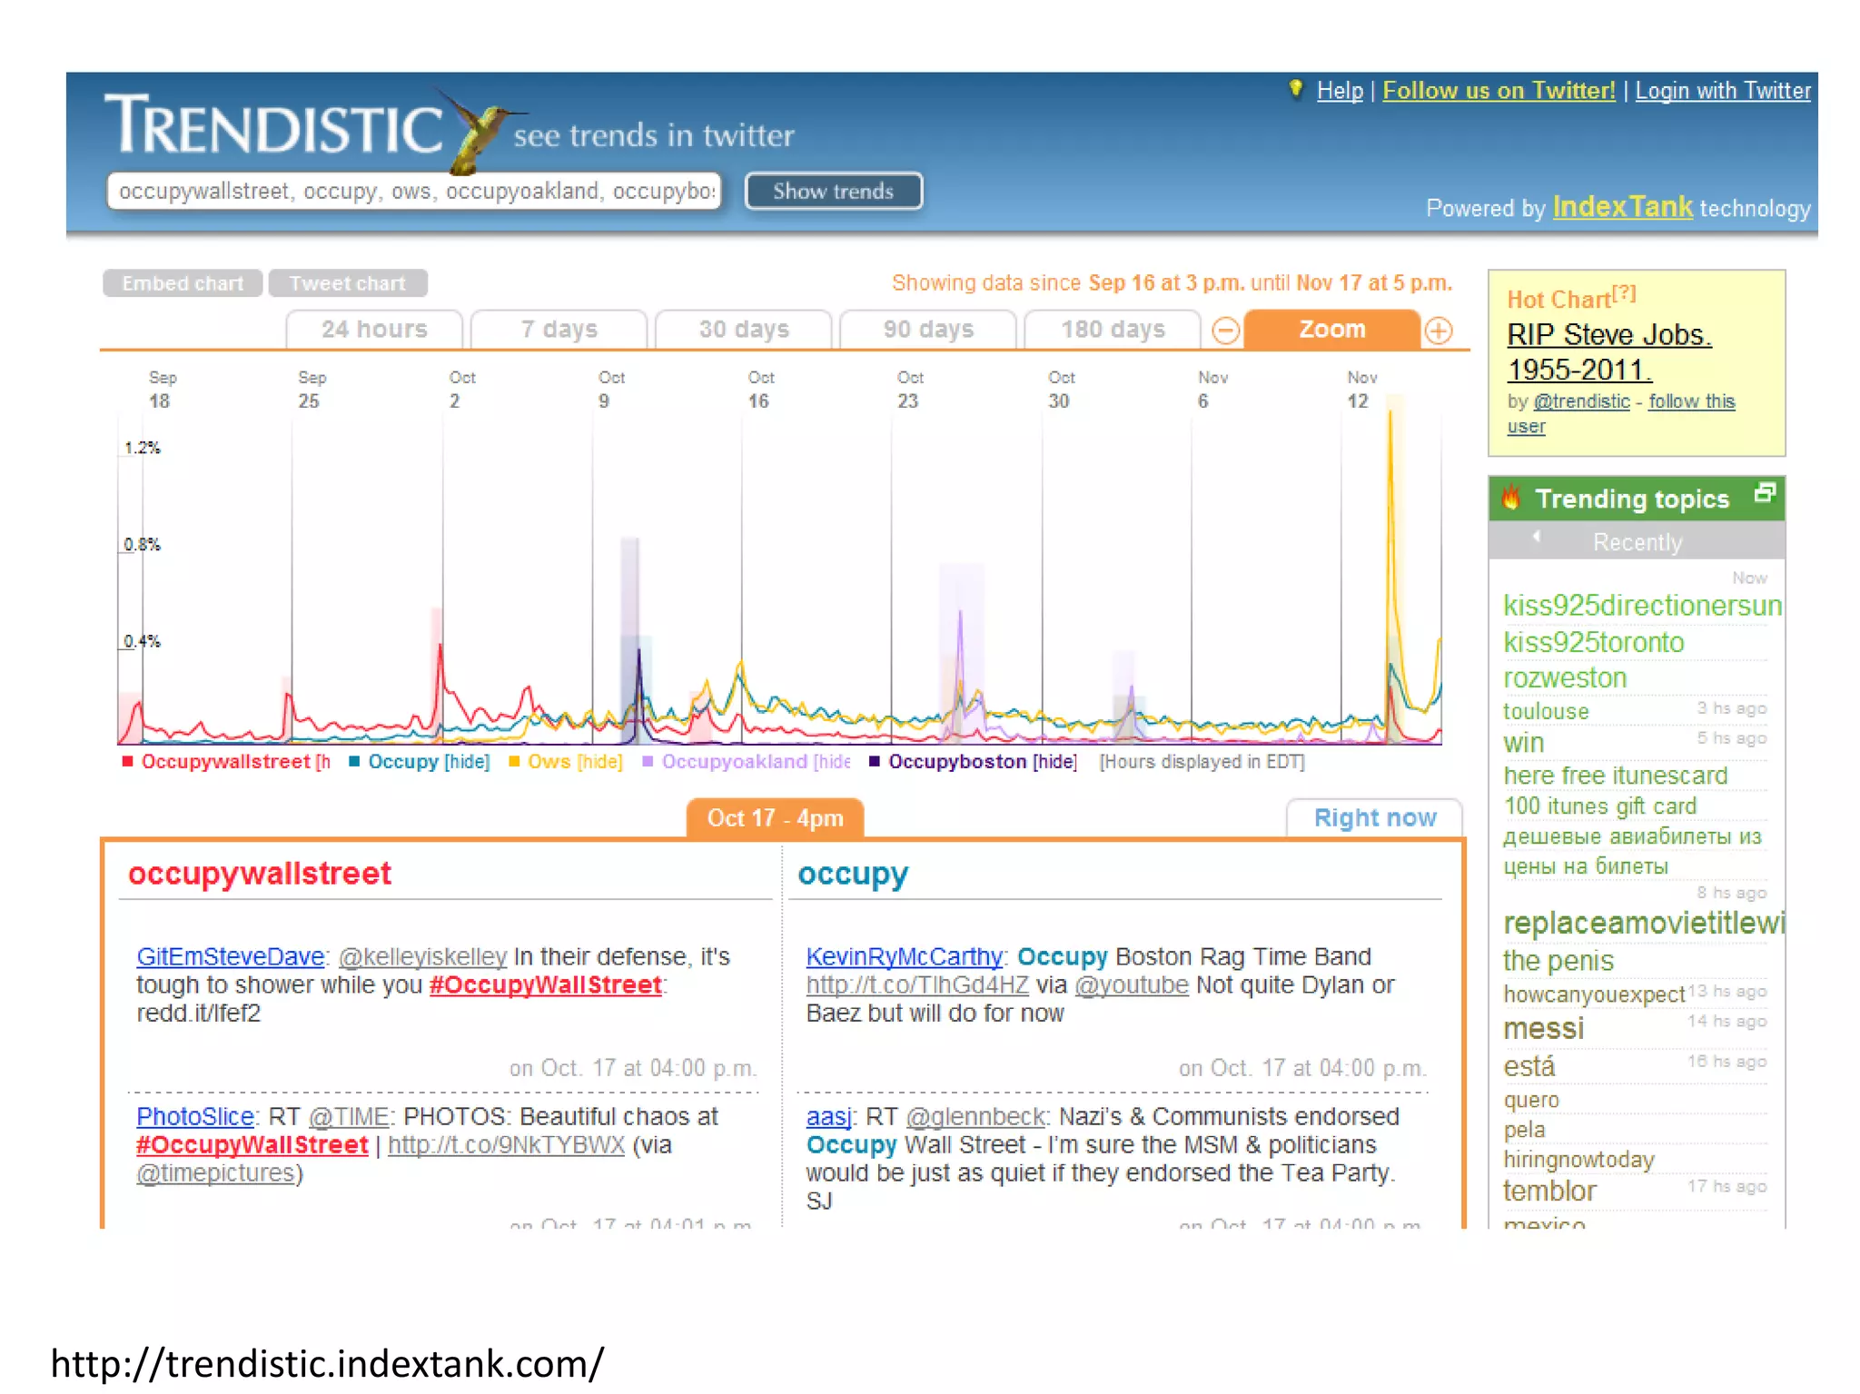Viewport: 1860px width, 1394px height.
Task: Click trending topic rozweston
Action: (1564, 678)
